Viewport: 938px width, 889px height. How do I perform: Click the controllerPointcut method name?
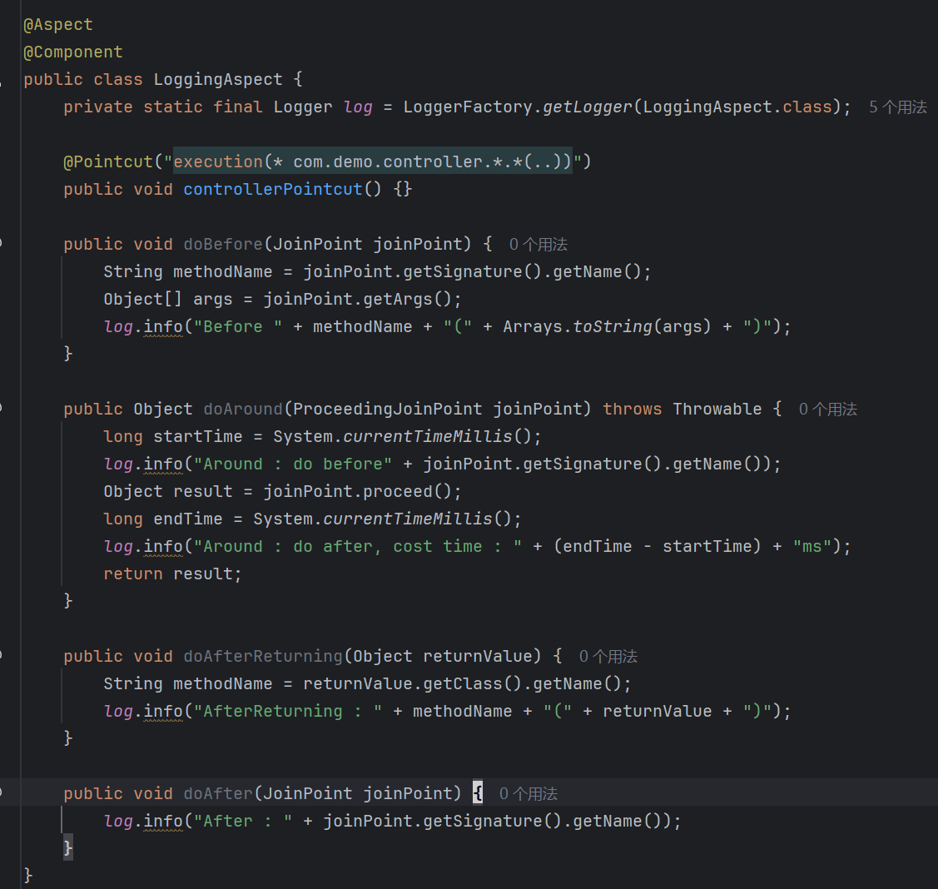[x=273, y=190]
